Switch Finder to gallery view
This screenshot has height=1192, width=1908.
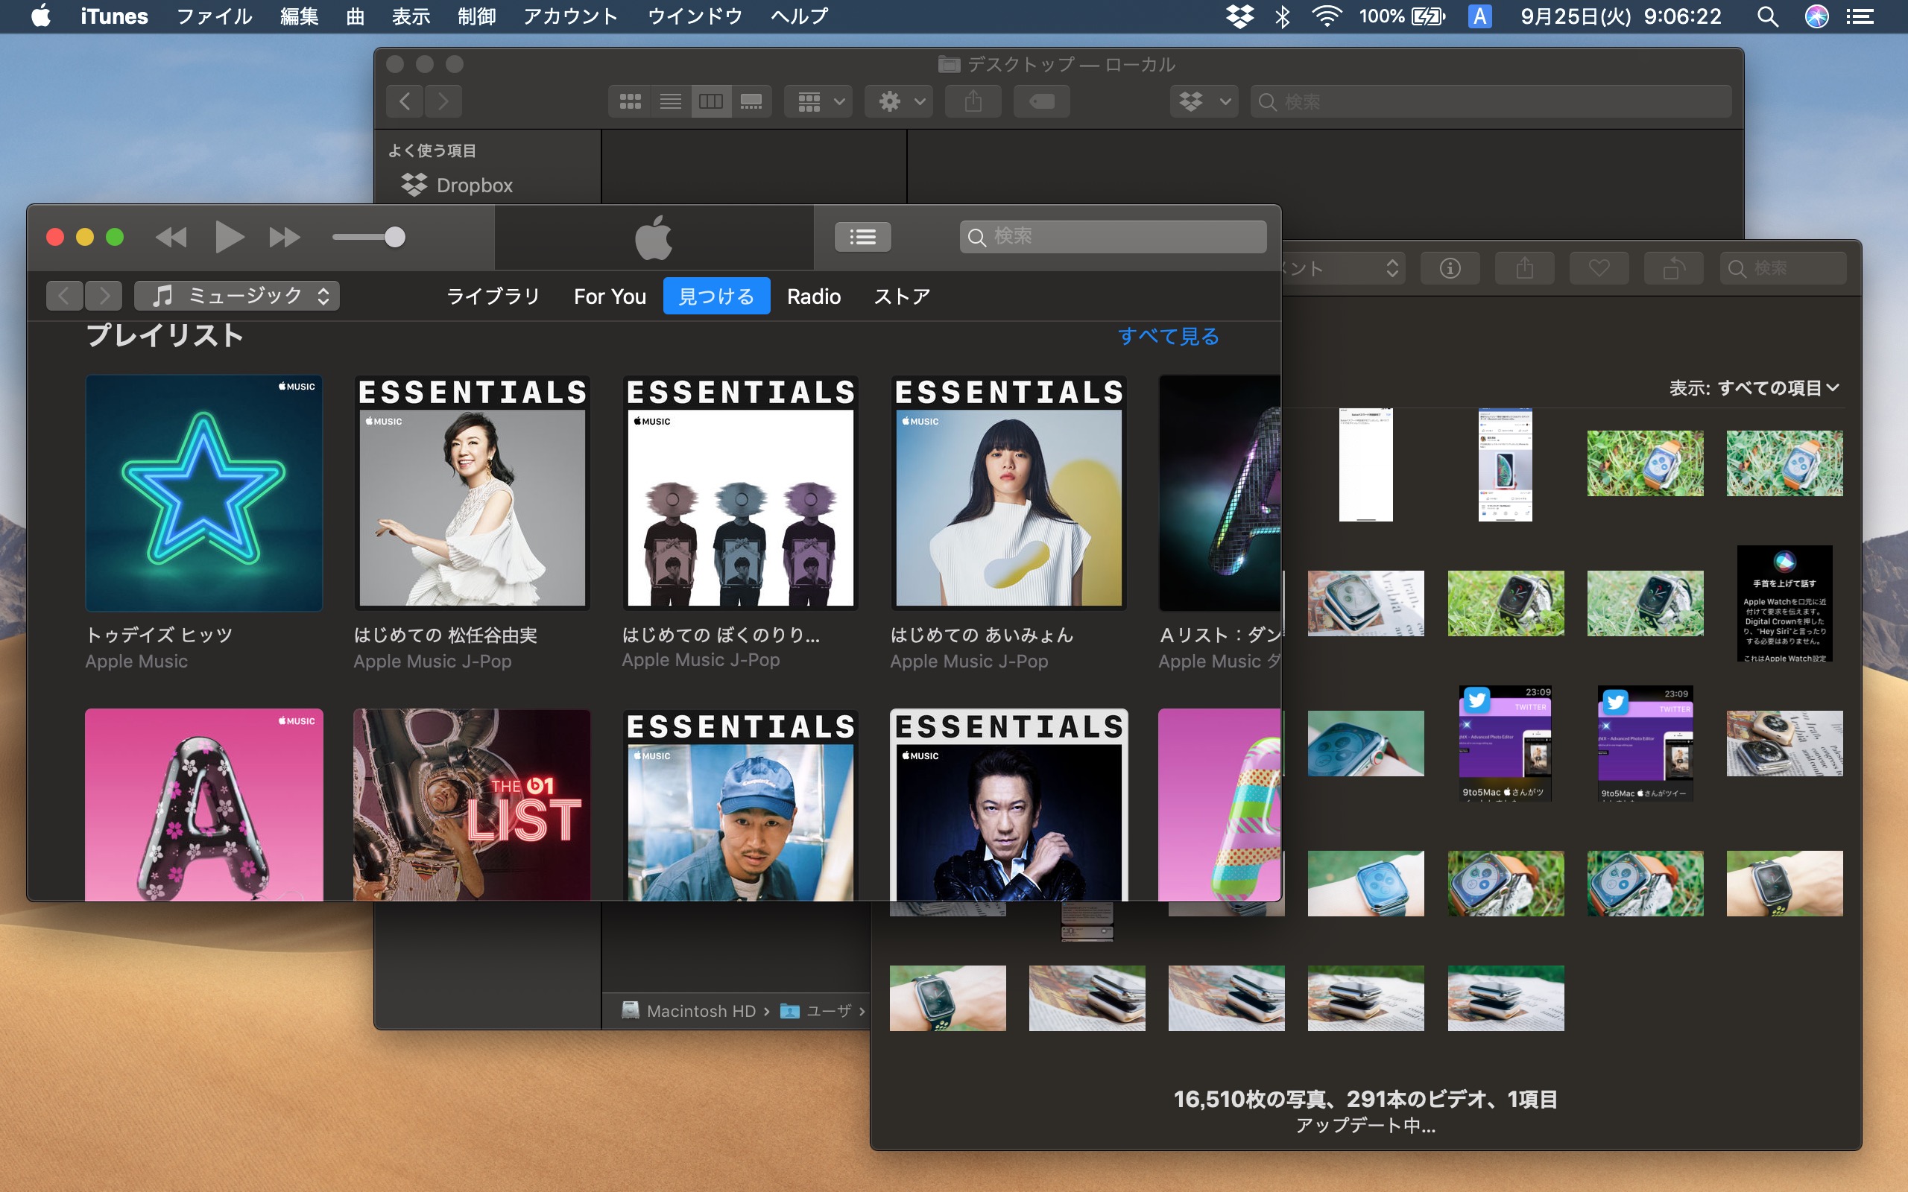coord(751,102)
